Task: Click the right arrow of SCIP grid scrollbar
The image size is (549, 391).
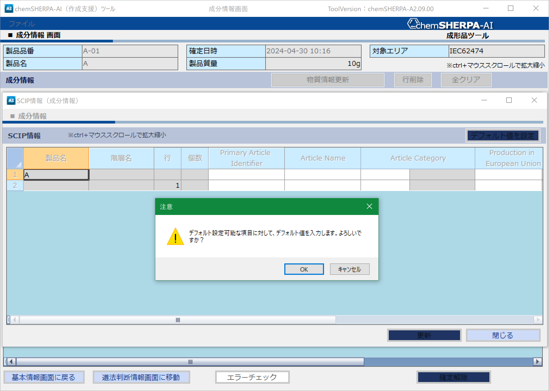Action: point(538,320)
